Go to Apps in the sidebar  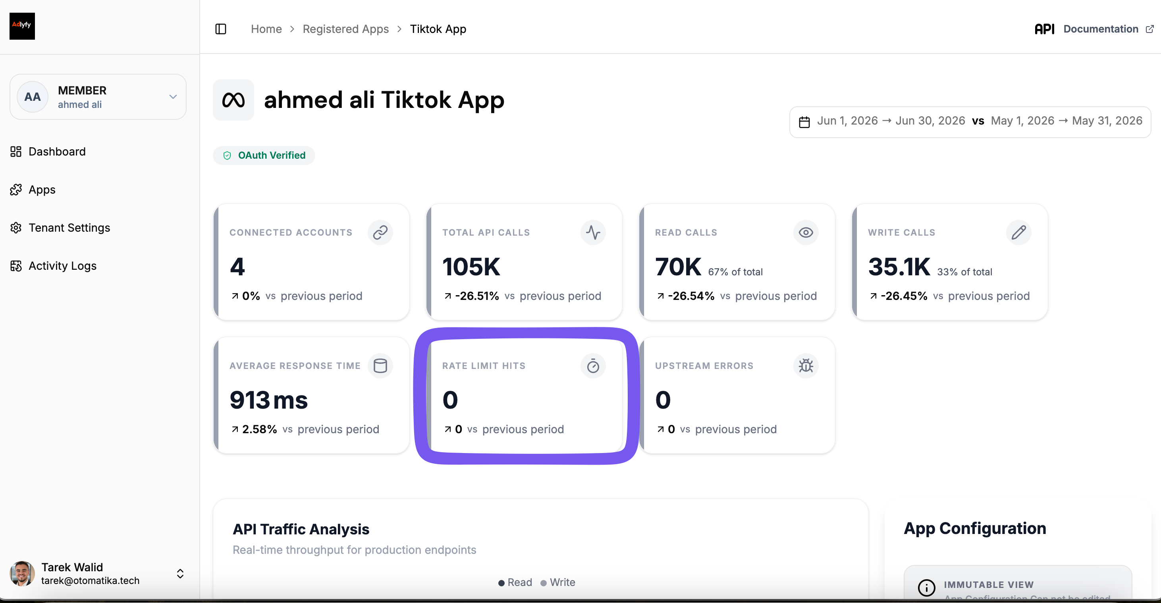click(42, 190)
